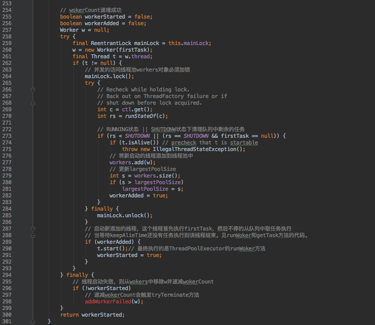
Task: Collapse comment block fold marker at line 266
Action: pos(33,90)
